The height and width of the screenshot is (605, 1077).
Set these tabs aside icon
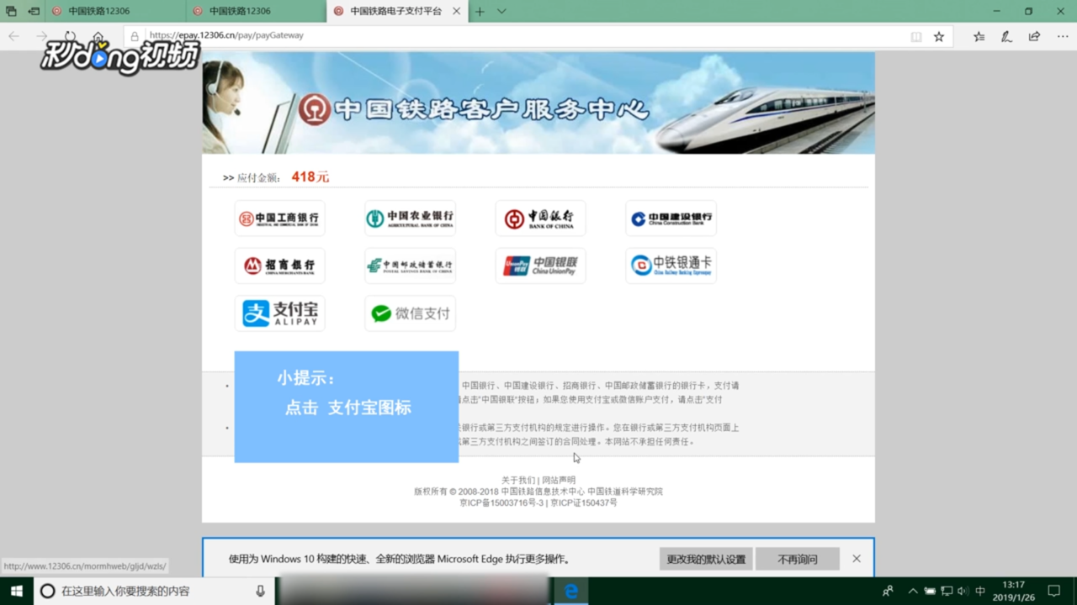(x=34, y=11)
